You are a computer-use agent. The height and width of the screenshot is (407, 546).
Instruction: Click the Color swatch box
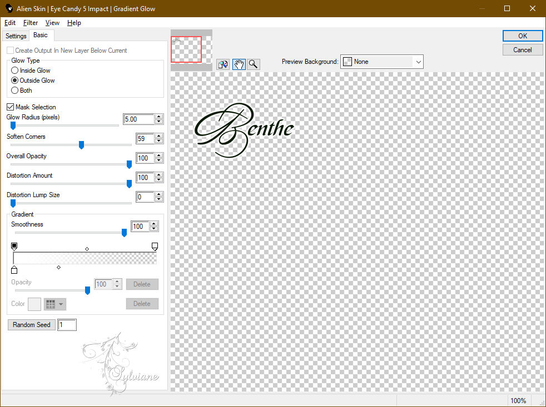tap(34, 304)
